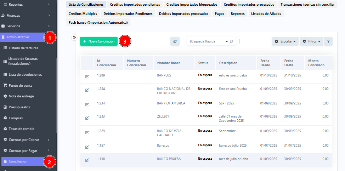Expand quick search options caret

coord(226,41)
